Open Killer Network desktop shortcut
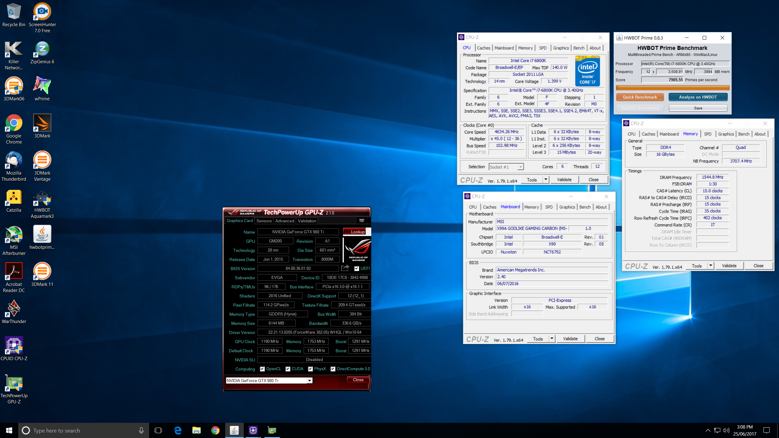The height and width of the screenshot is (438, 779). click(x=14, y=55)
